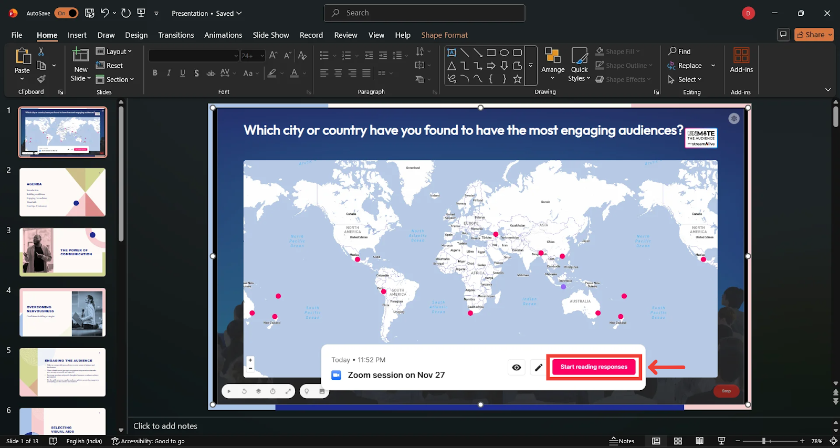Click the Redo icon in title bar
Viewport: 840px width, 448px height.
(126, 13)
